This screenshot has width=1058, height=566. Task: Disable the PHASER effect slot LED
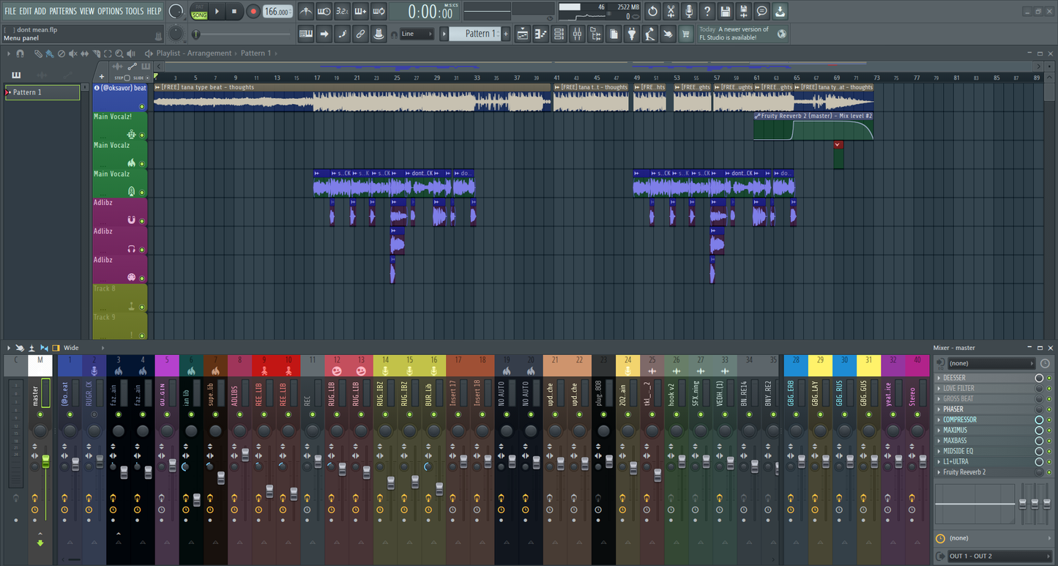1049,409
